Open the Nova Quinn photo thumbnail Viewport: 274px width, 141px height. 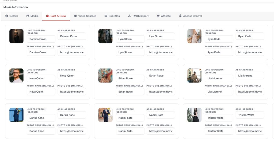point(16,76)
